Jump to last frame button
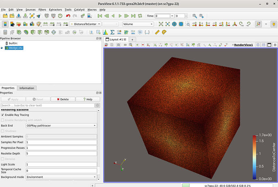The width and height of the screenshot is (278, 187). (x=133, y=16)
